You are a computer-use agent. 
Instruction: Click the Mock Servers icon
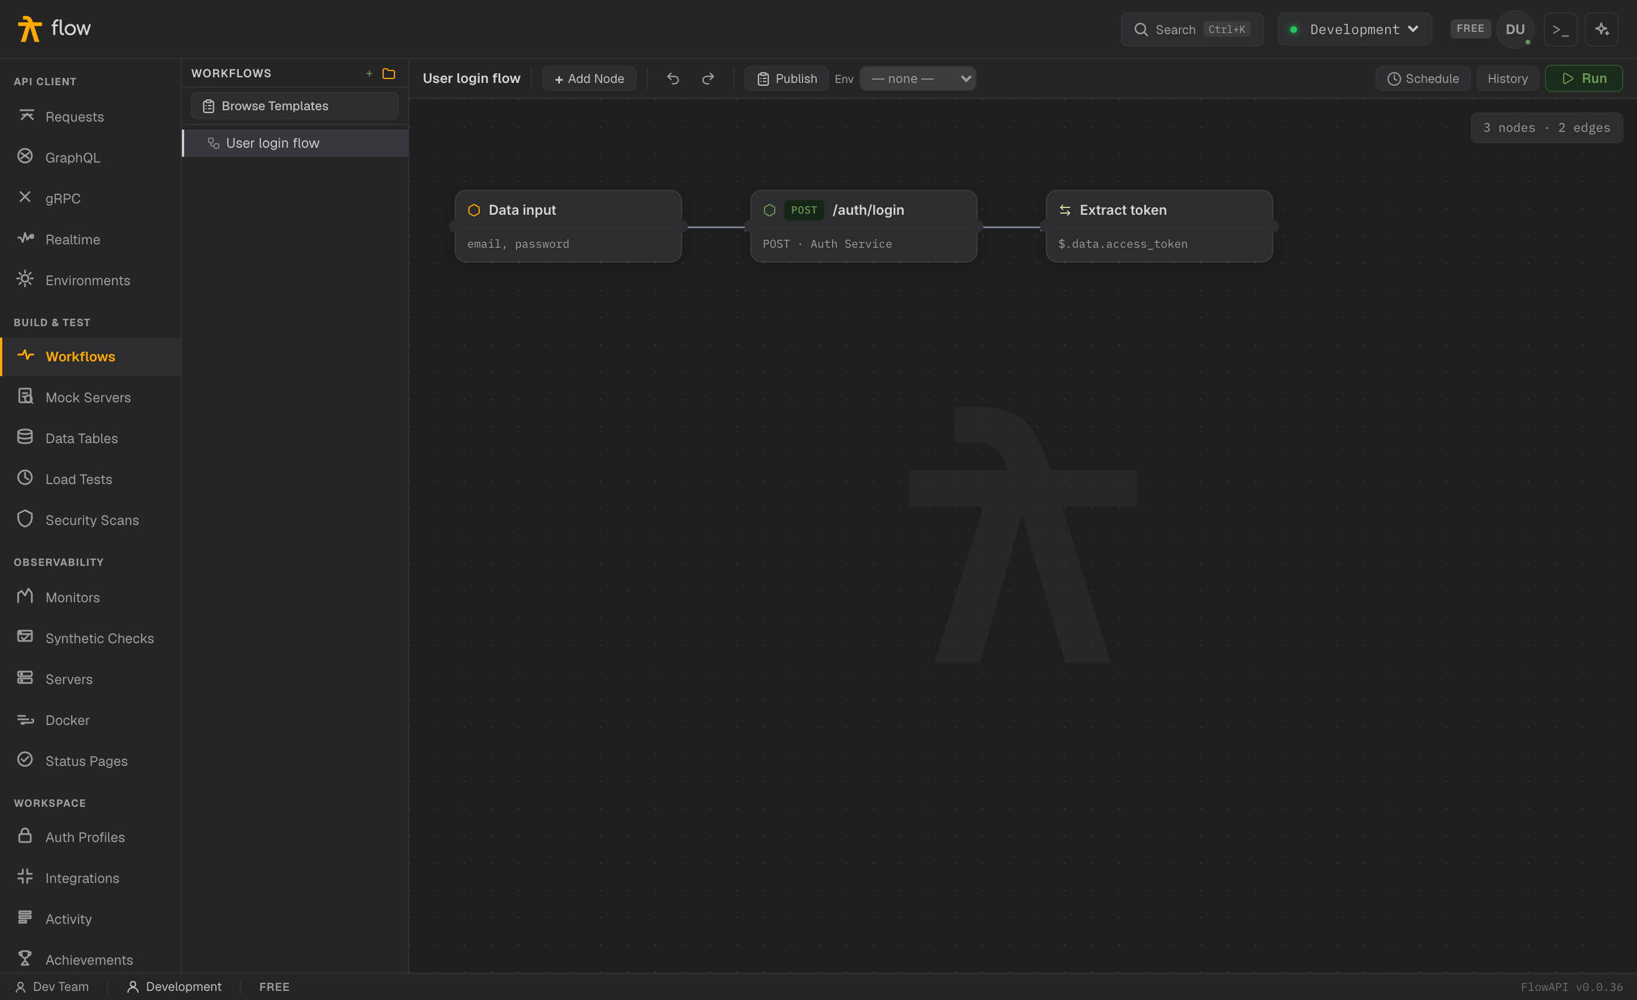click(25, 396)
